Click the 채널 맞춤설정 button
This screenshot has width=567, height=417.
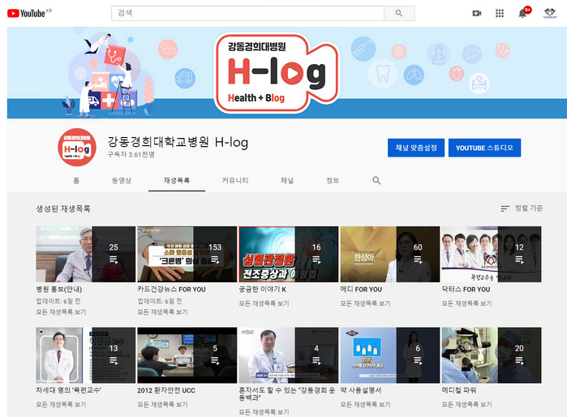tap(416, 148)
